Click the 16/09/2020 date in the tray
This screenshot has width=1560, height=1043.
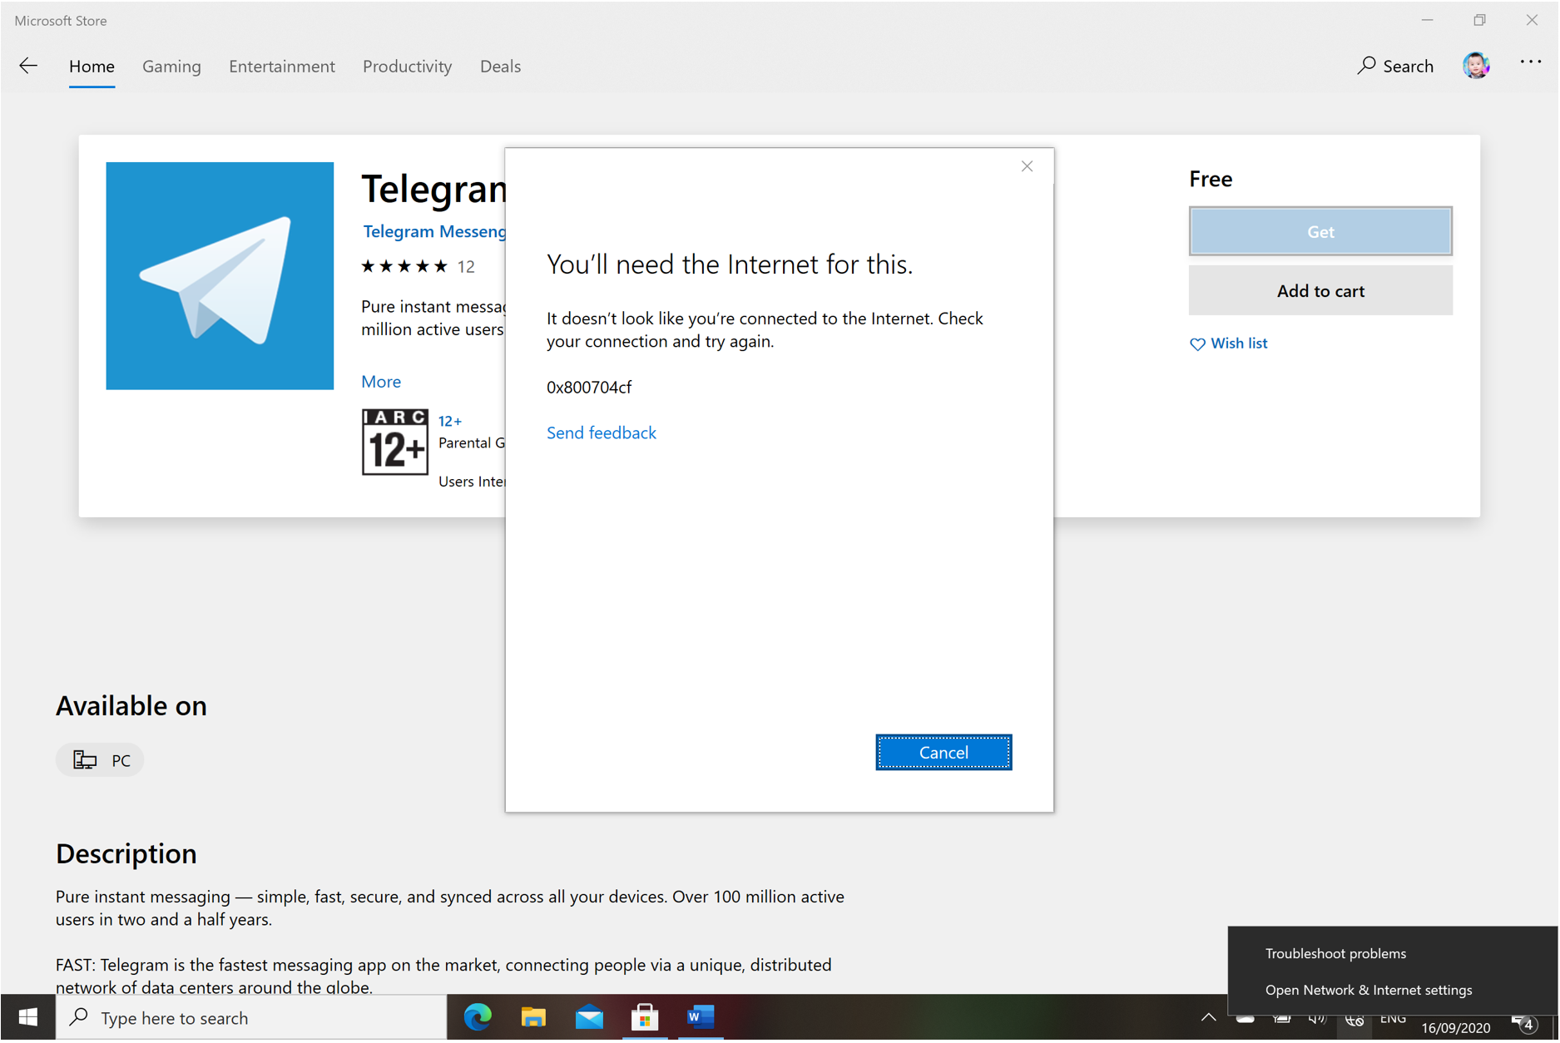point(1455,1028)
